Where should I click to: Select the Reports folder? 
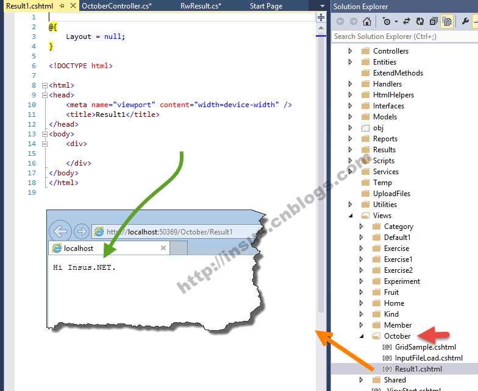click(x=385, y=139)
